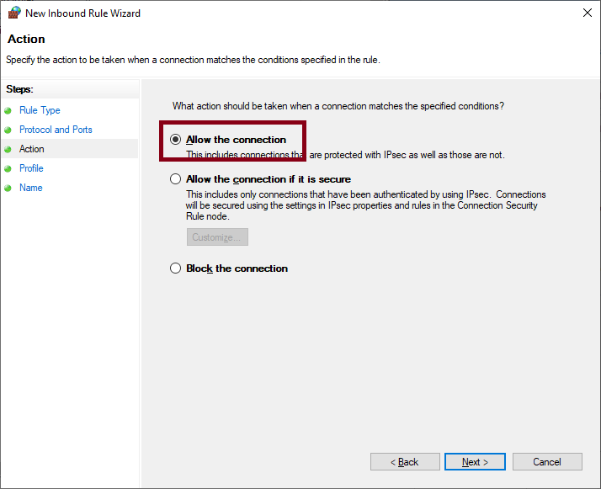Screen dimensions: 601x489
Task: Click the Steps: sidebar header
Action: point(19,89)
